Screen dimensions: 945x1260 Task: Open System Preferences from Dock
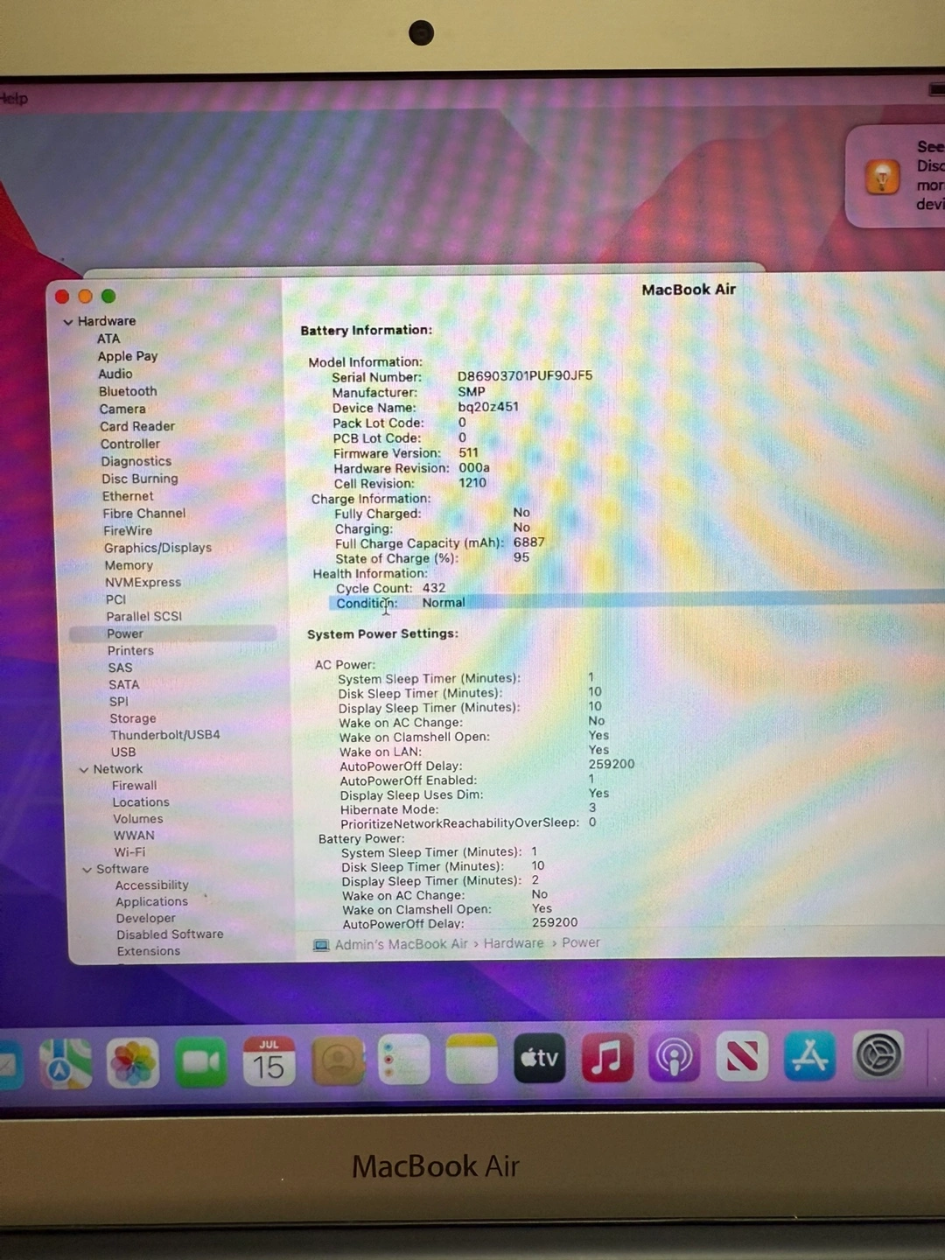point(878,1054)
